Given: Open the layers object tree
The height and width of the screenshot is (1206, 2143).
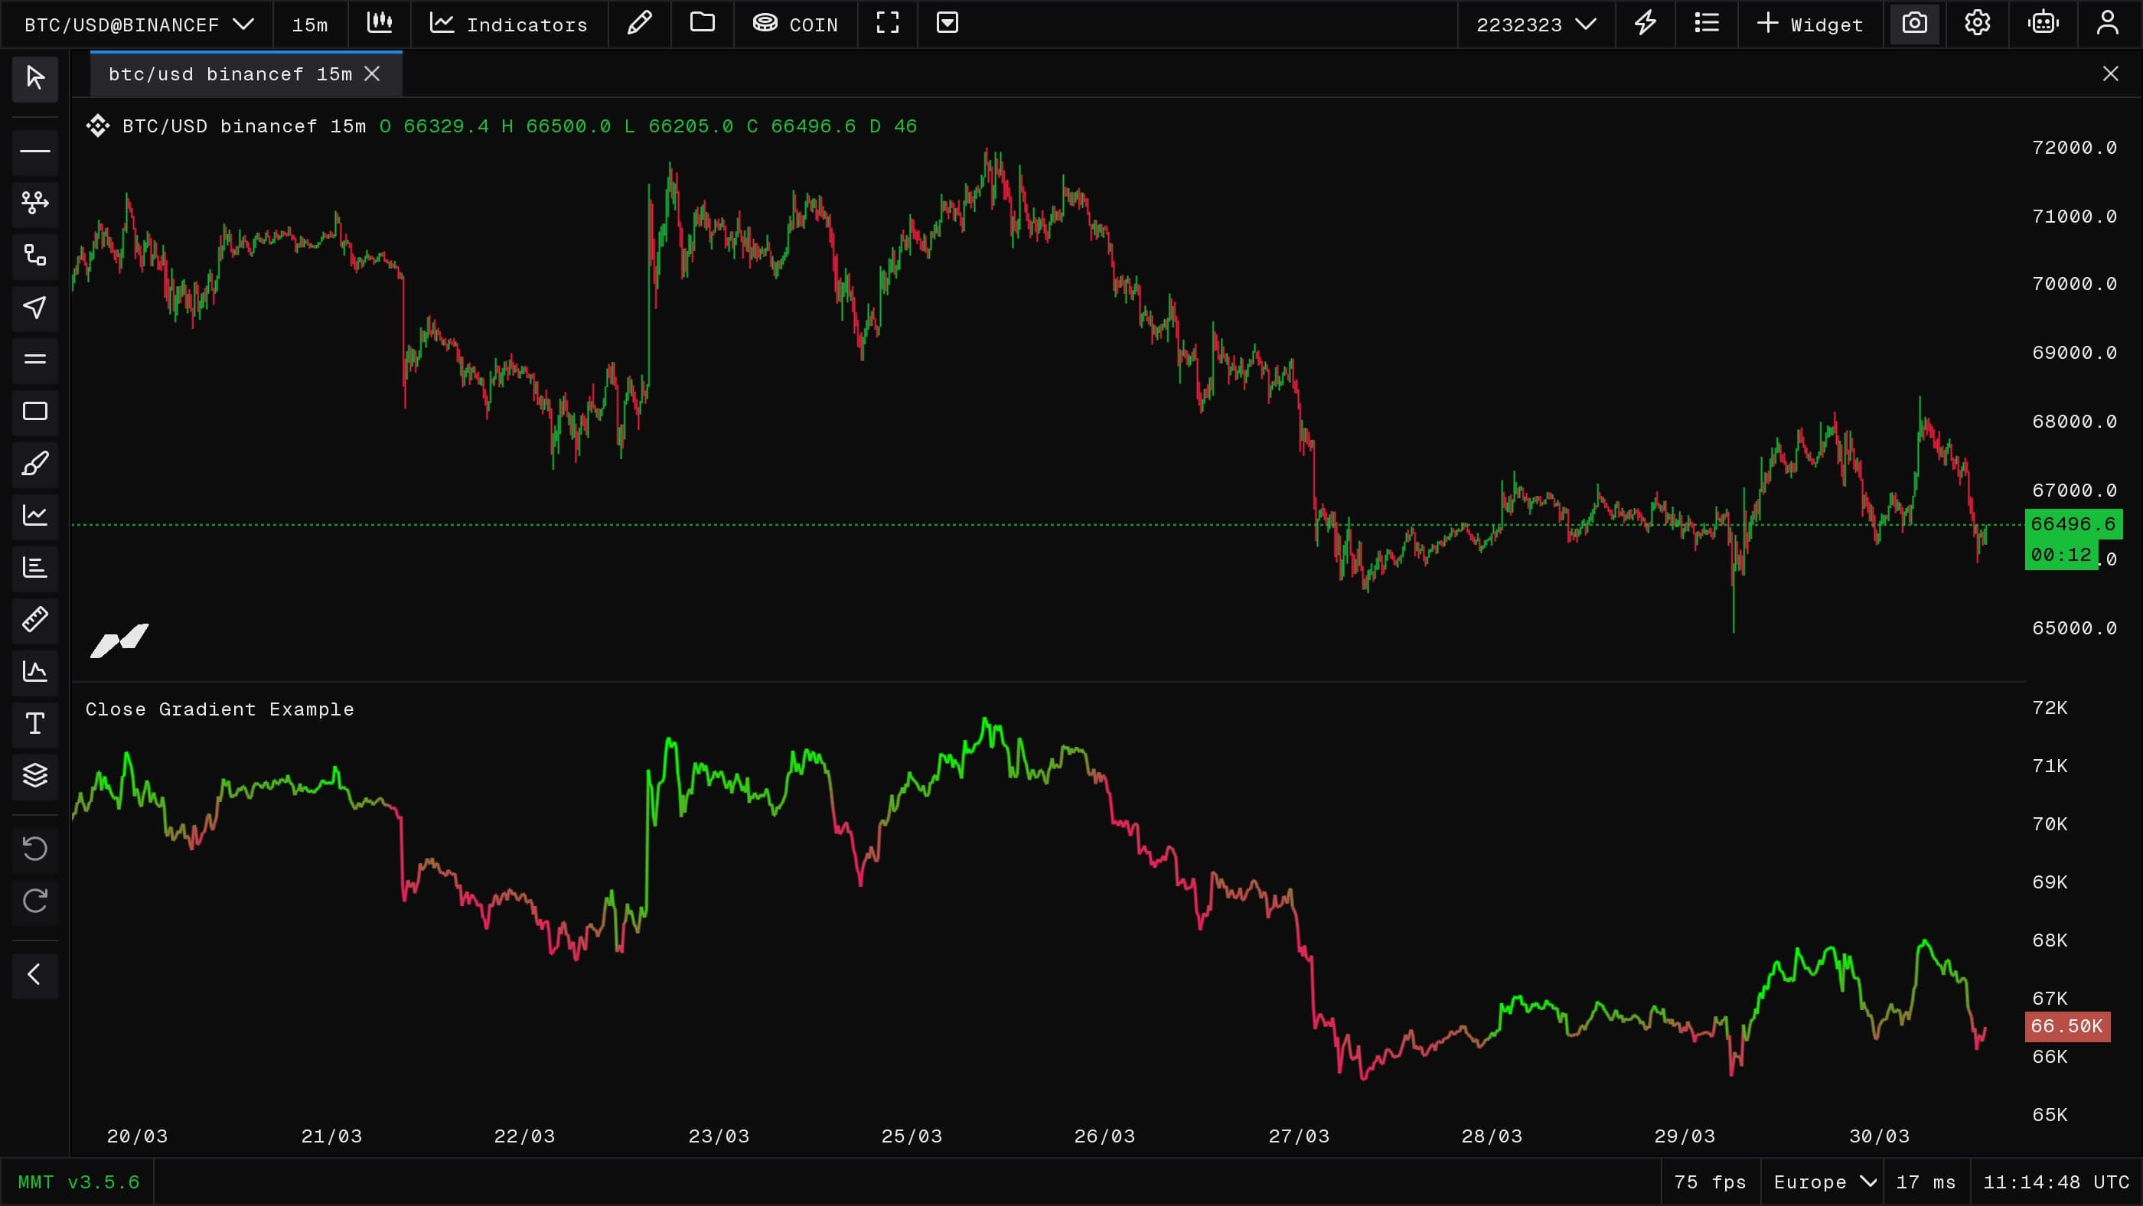Looking at the screenshot, I should [35, 775].
